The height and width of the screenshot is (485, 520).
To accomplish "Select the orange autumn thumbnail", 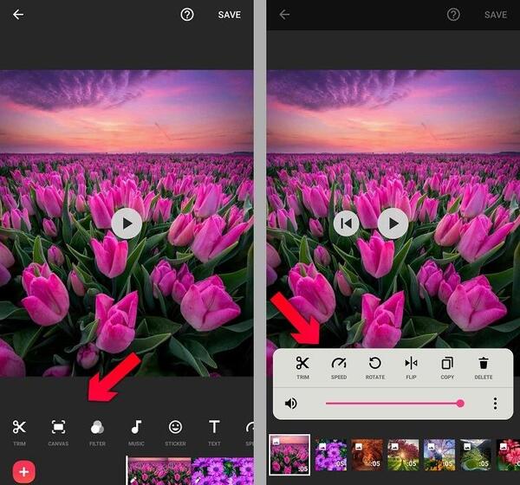I will coord(367,455).
